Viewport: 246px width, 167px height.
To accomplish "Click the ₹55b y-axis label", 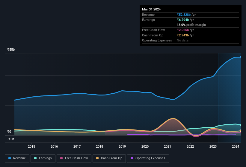I will click(11, 50).
